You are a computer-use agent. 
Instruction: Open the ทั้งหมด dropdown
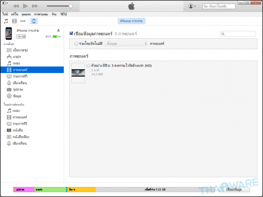pyautogui.click(x=126, y=44)
